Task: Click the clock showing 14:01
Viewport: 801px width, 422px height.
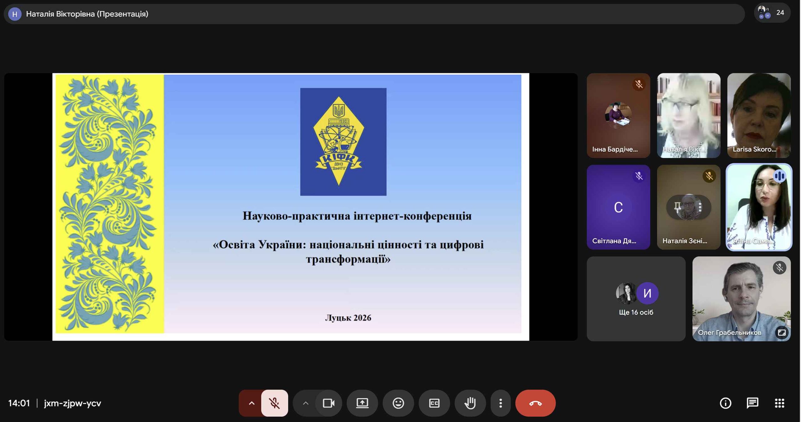Action: pos(19,403)
